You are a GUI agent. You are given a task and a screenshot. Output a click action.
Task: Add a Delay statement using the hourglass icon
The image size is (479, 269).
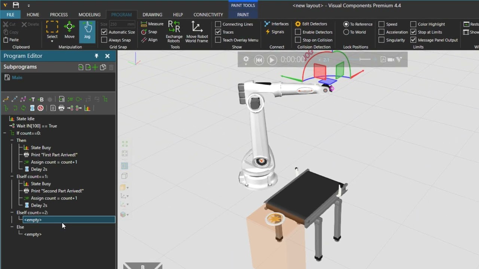pyautogui.click(x=32, y=108)
